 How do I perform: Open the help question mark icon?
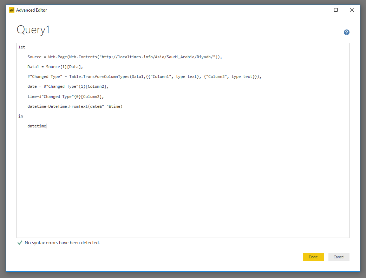click(346, 32)
